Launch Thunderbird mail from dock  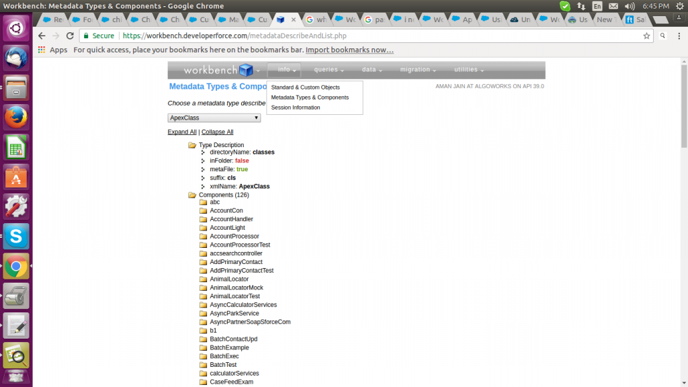coord(16,58)
